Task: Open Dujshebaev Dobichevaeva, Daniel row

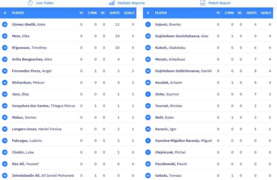Action: [208, 71]
